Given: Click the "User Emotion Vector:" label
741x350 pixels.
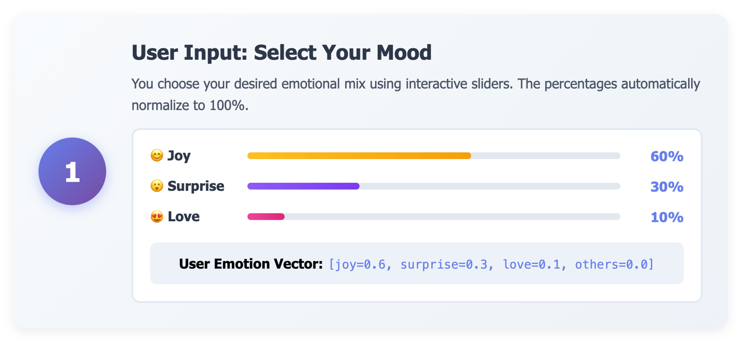Looking at the screenshot, I should click(x=251, y=264).
